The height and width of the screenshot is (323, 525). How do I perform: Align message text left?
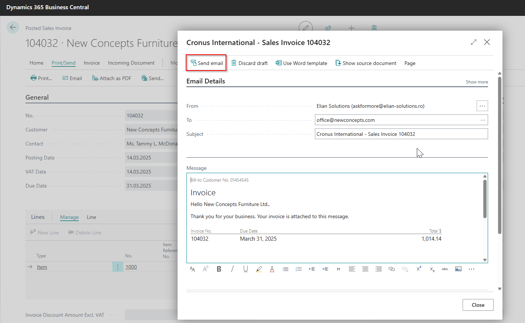352,269
